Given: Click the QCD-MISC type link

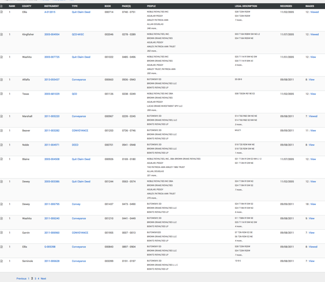Looking at the screenshot, I should coord(78,34).
